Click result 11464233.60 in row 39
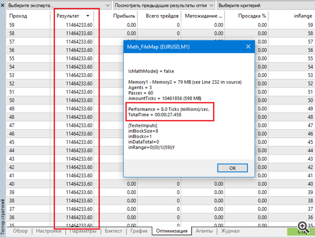The width and height of the screenshot is (315, 238). 79,192
